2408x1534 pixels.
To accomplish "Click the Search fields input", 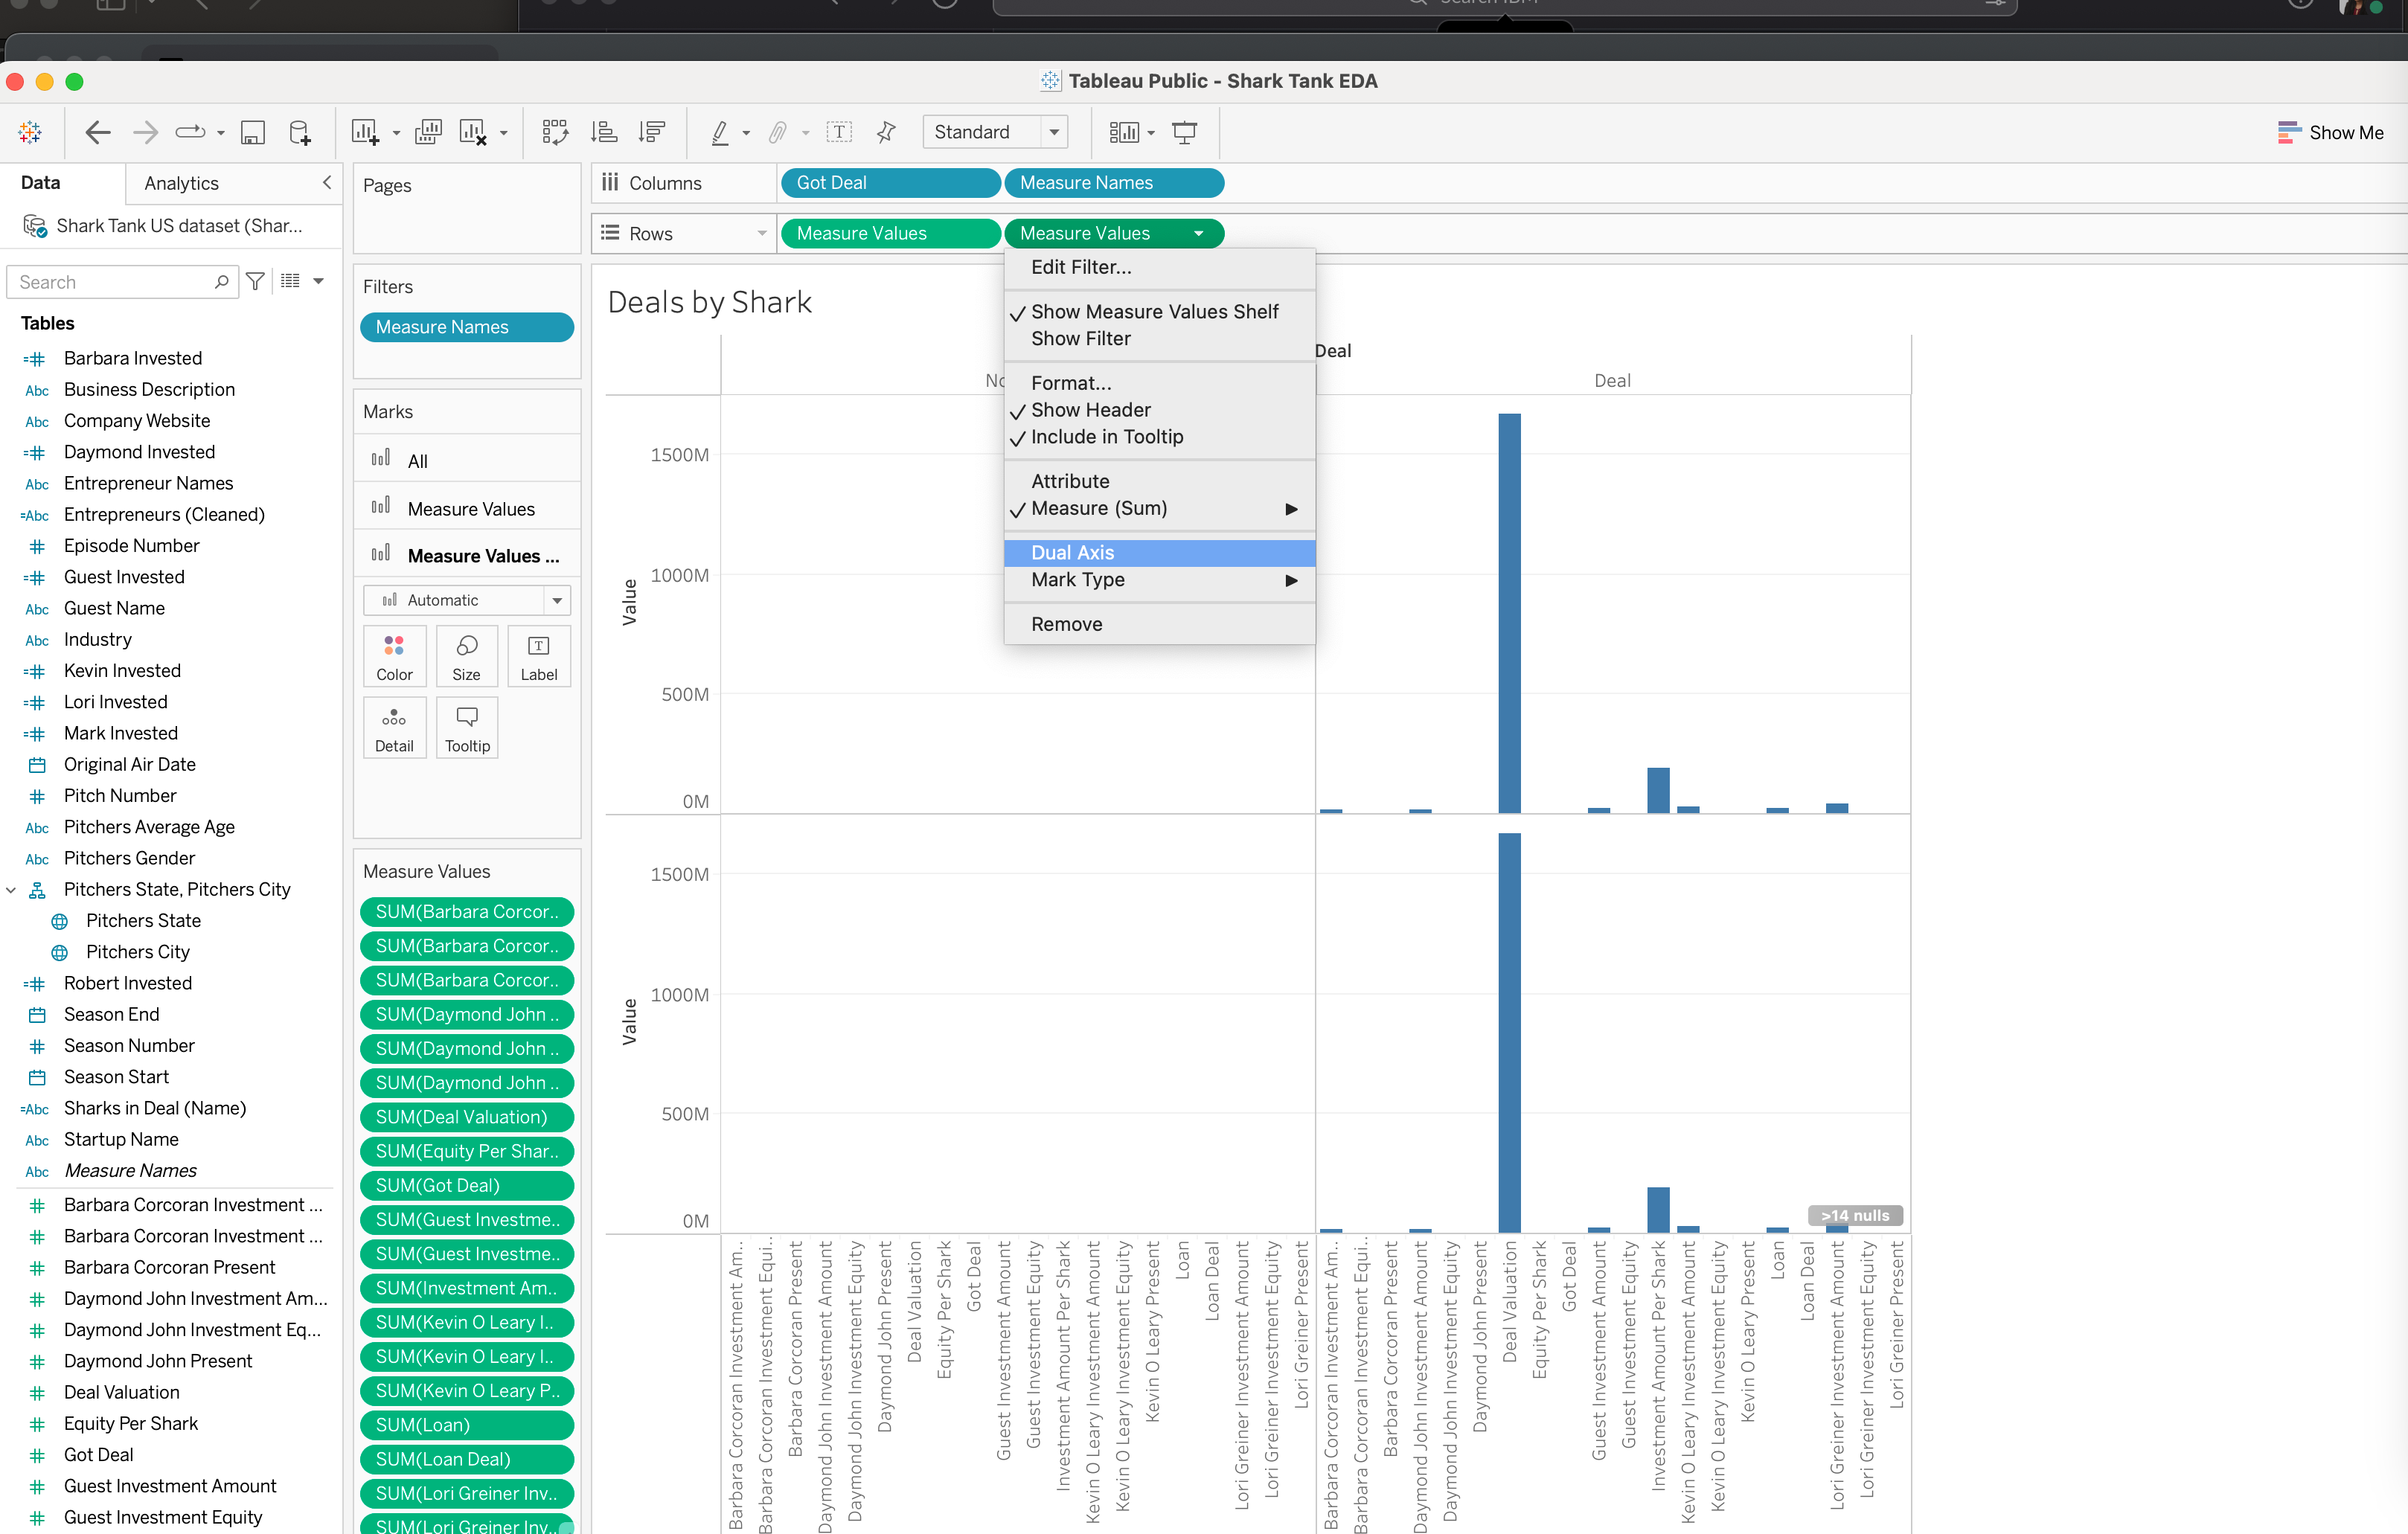I will pyautogui.click(x=112, y=282).
